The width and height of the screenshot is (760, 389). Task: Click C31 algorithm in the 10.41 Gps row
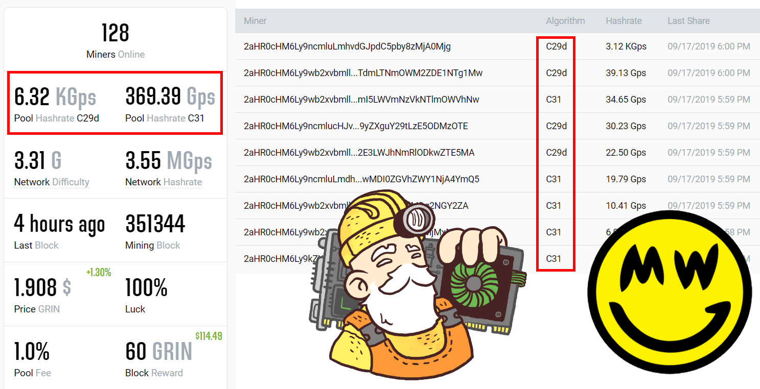coord(554,206)
